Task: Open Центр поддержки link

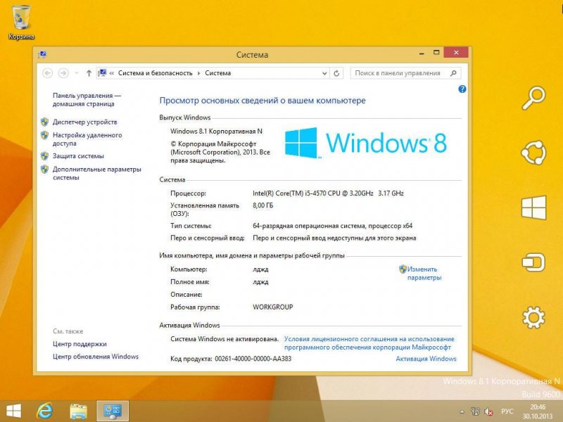Action: [80, 344]
